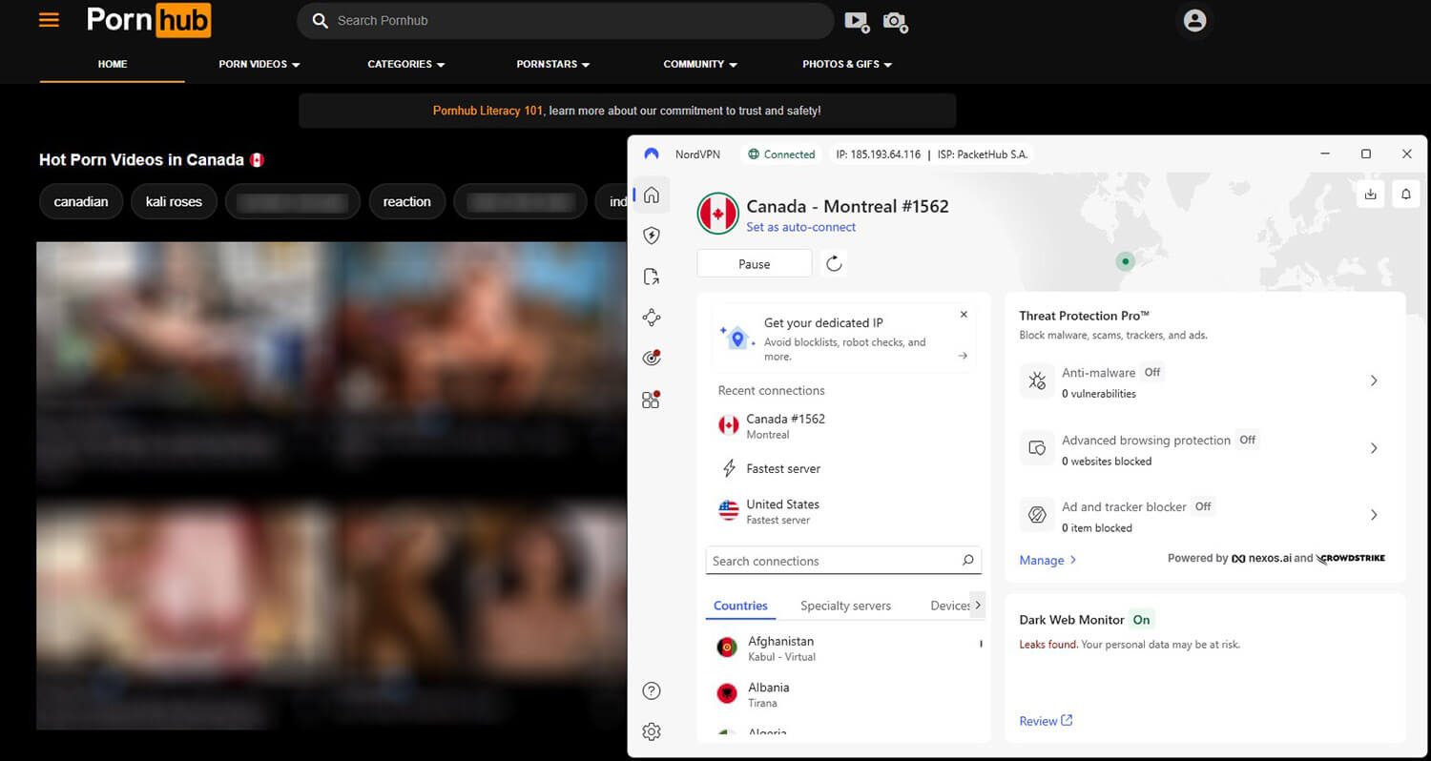Expand the Devices tab with the chevron

click(x=978, y=605)
